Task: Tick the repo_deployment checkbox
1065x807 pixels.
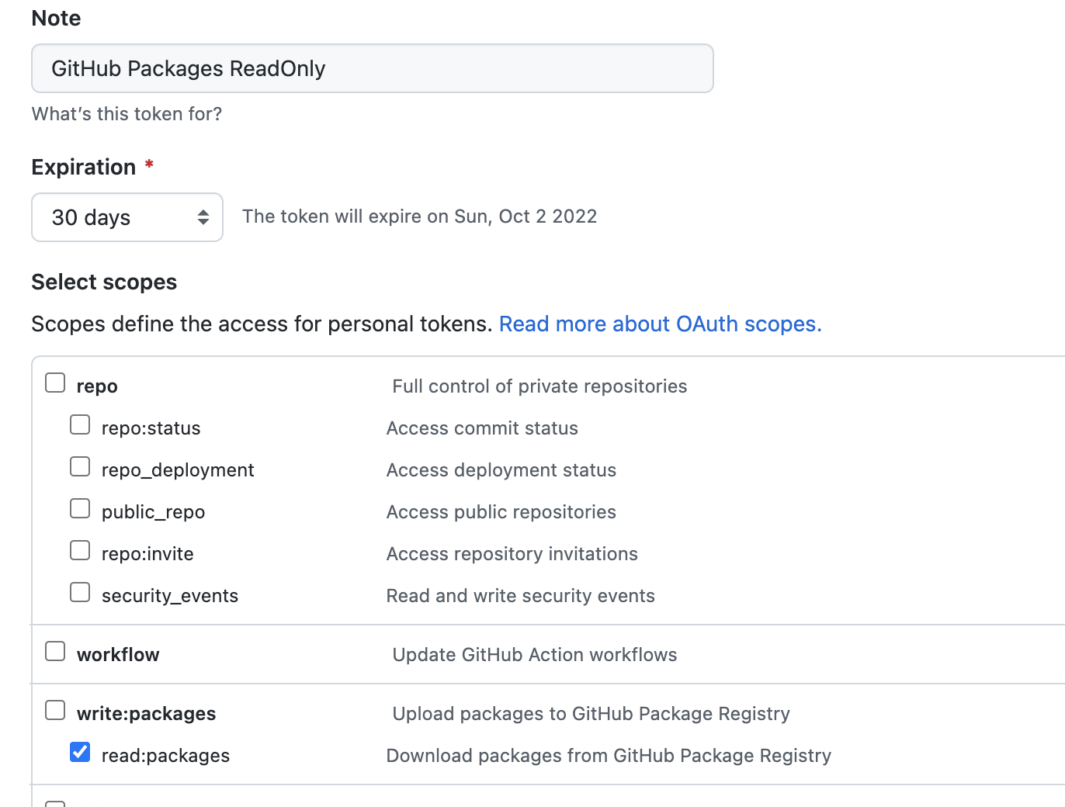Action: [x=80, y=466]
